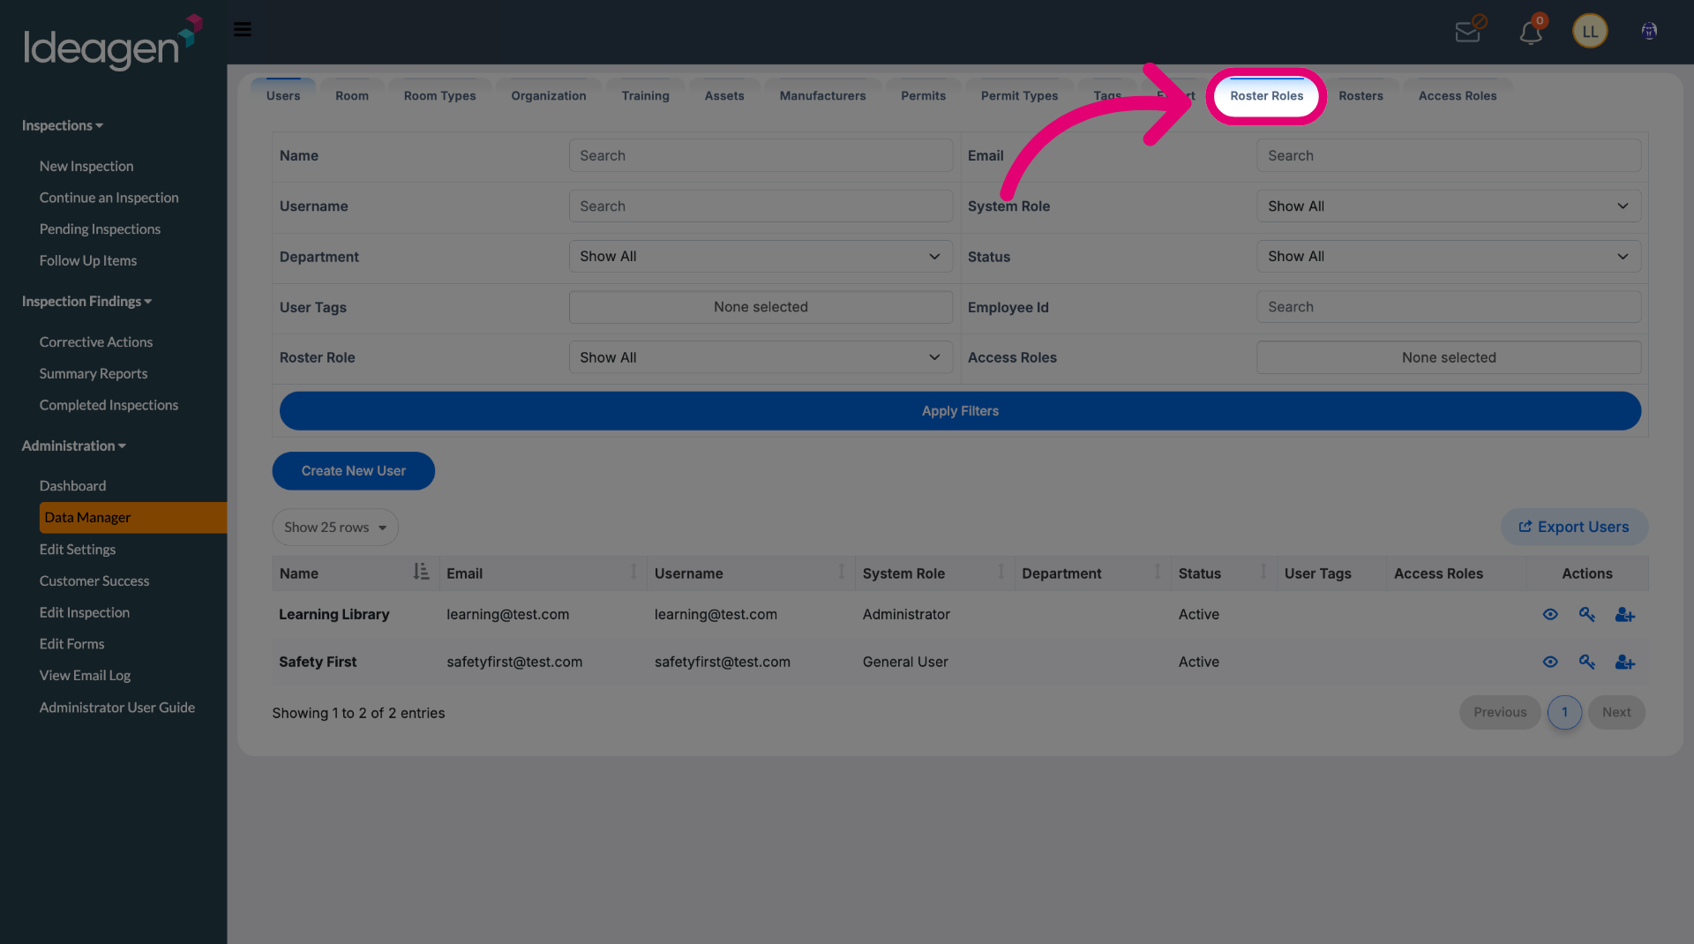The image size is (1694, 944).
Task: Switch to the Permits tab
Action: coord(923,95)
